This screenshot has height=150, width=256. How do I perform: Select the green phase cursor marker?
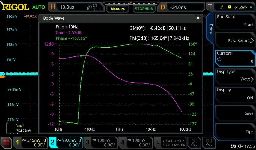point(81,56)
